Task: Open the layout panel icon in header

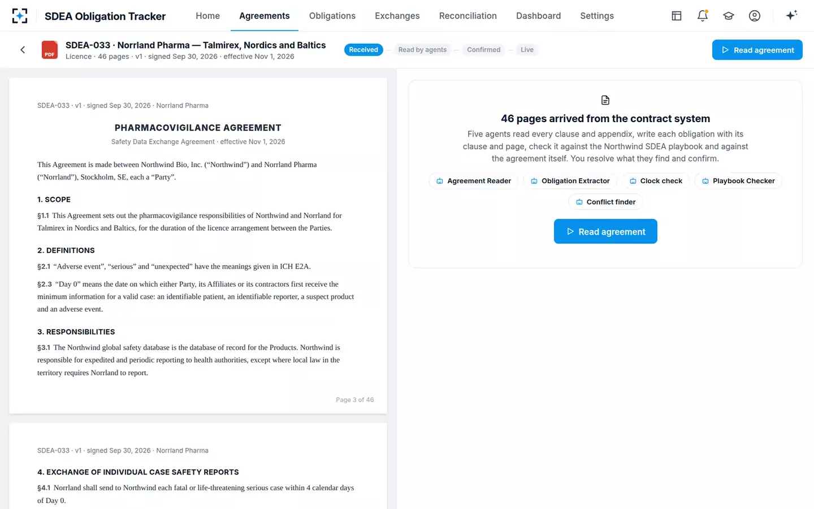Action: coord(677,16)
